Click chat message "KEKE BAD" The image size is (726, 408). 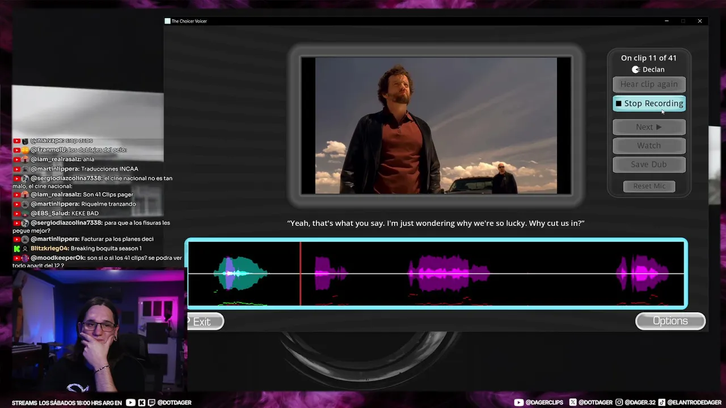coord(85,214)
